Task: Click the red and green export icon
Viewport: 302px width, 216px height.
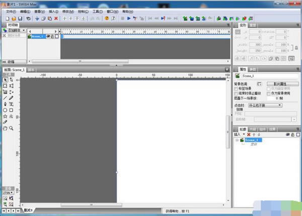Action: point(244,19)
